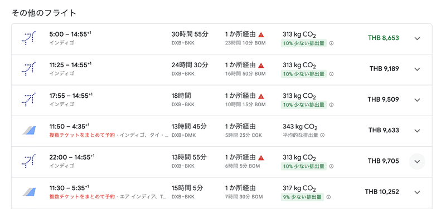Screen dimensions: 446x209
Task: Expand the THB 8,653 flight details
Action: click(417, 38)
